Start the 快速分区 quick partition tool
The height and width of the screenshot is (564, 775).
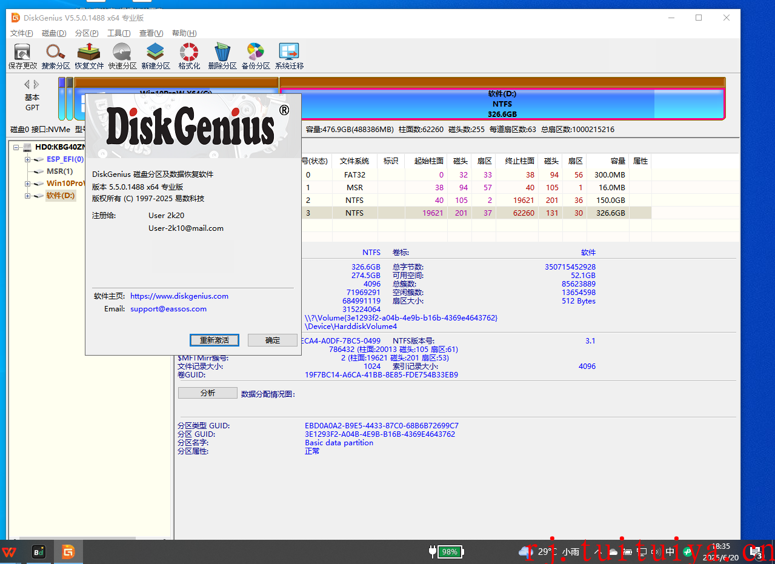pyautogui.click(x=122, y=56)
